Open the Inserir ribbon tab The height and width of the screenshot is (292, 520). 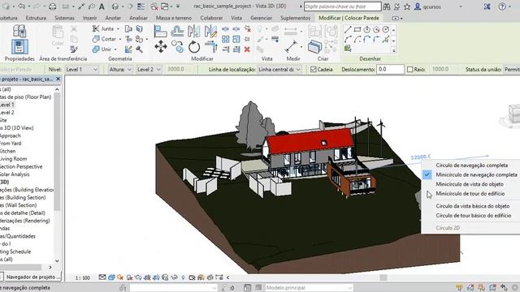[90, 18]
